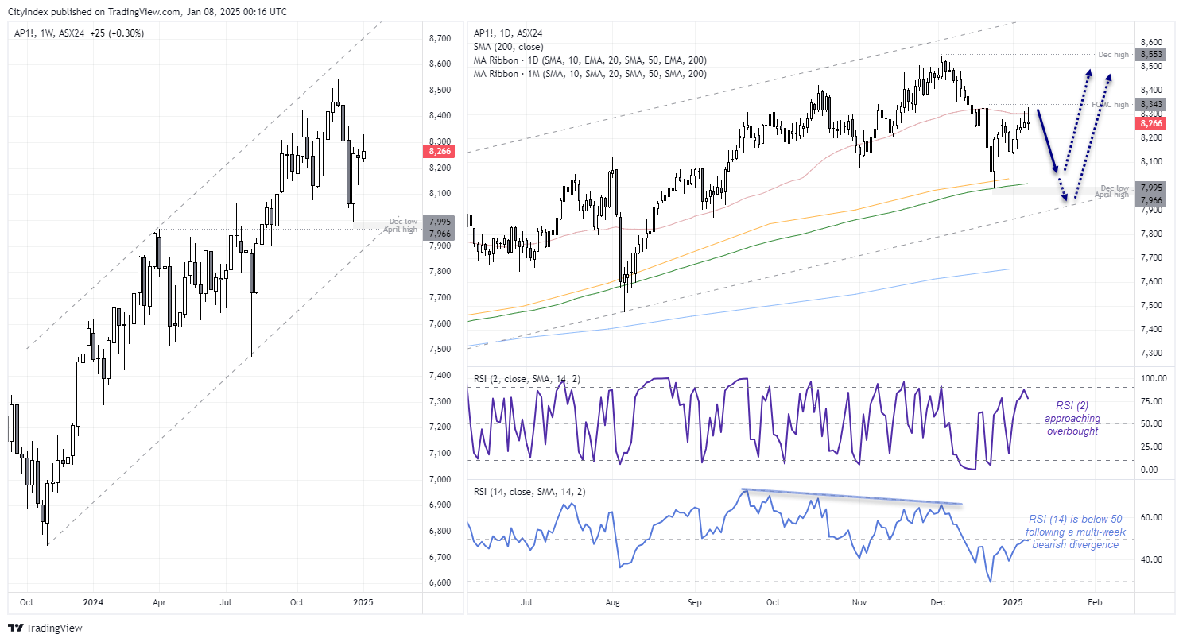
Task: Click the 7,000 tick on weekly price axis
Action: click(440, 479)
